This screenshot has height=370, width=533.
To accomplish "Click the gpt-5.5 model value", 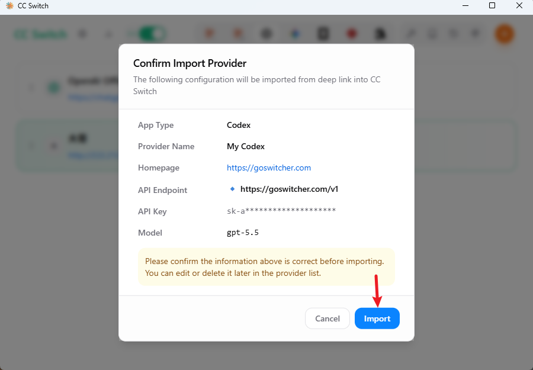I will tap(243, 233).
